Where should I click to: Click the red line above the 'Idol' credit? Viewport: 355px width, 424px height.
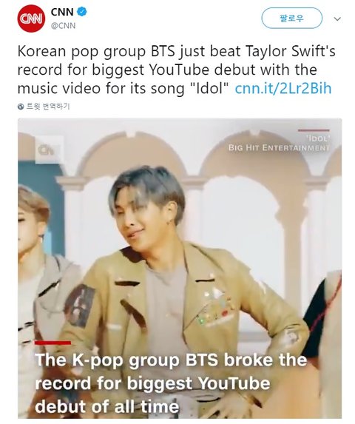(314, 130)
